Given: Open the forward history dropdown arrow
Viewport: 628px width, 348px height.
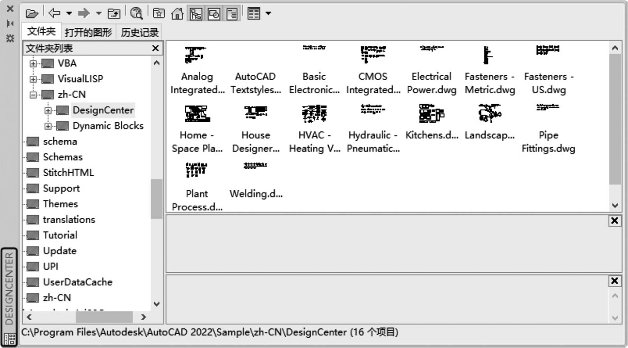Looking at the screenshot, I should click(x=99, y=13).
